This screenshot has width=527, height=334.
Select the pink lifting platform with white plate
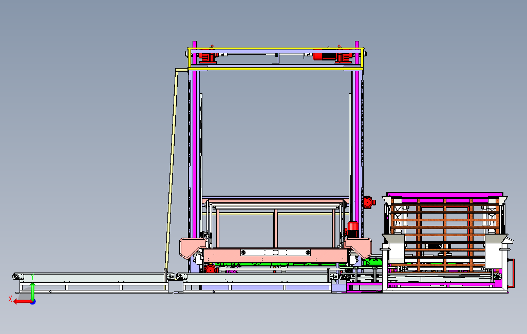(x=276, y=255)
